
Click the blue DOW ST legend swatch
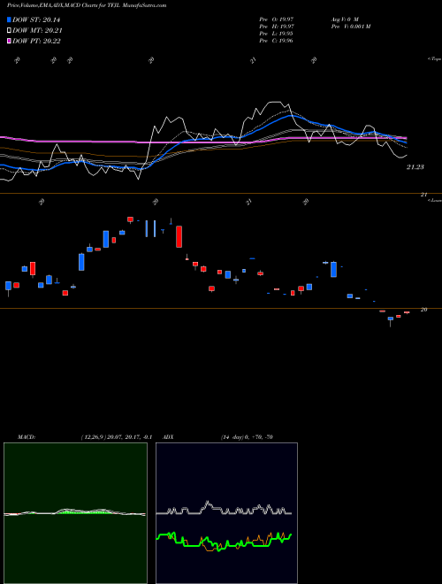point(9,19)
